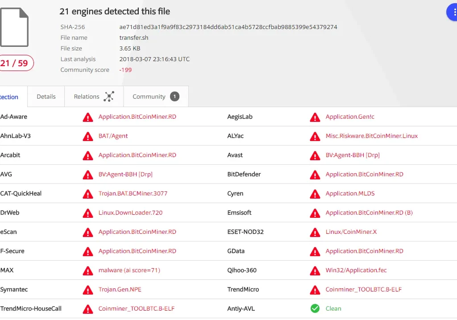
Task: Click AhnLab-V3 result BAT/Agent
Action: (113, 136)
